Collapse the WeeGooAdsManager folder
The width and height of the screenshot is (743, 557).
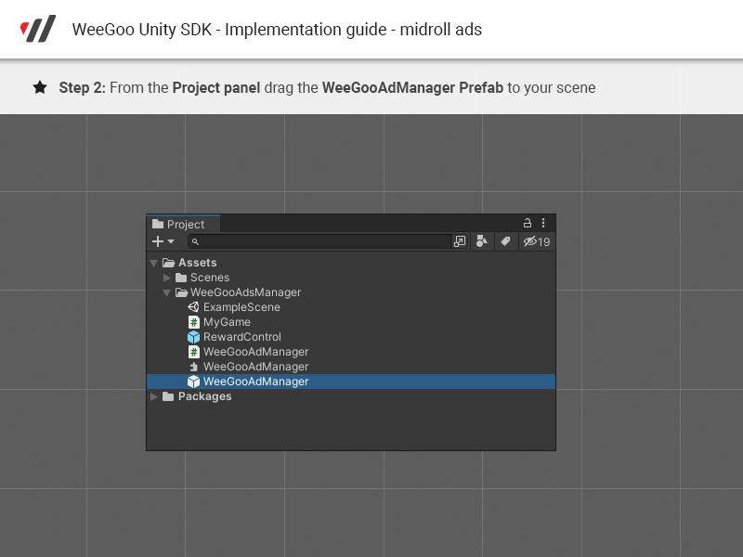point(167,292)
